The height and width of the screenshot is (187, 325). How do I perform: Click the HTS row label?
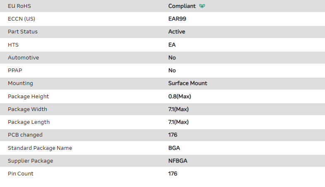tap(13, 45)
